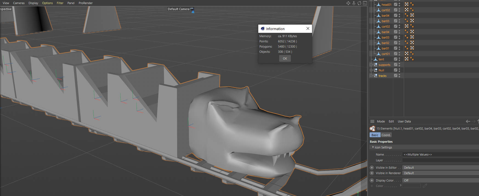Open the Options viewport menu
This screenshot has width=479, height=196.
click(47, 3)
